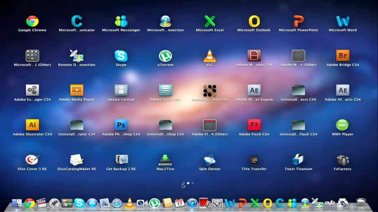
Task: Click Uninstall Illustrator CS4 icon
Action: click(x=76, y=125)
